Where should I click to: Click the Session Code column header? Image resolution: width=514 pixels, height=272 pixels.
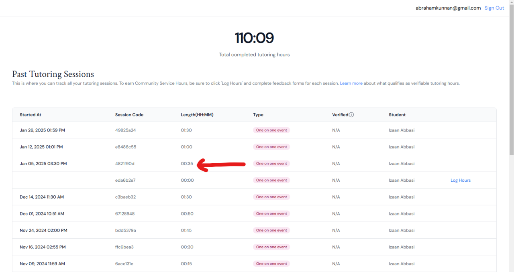[x=129, y=115]
